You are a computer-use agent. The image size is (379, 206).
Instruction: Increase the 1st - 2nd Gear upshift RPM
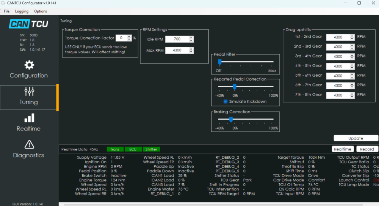352,36
